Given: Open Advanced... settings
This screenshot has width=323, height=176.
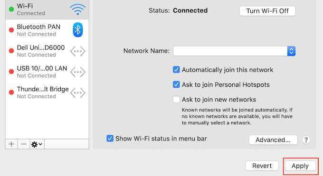Looking at the screenshot, I should (x=273, y=140).
